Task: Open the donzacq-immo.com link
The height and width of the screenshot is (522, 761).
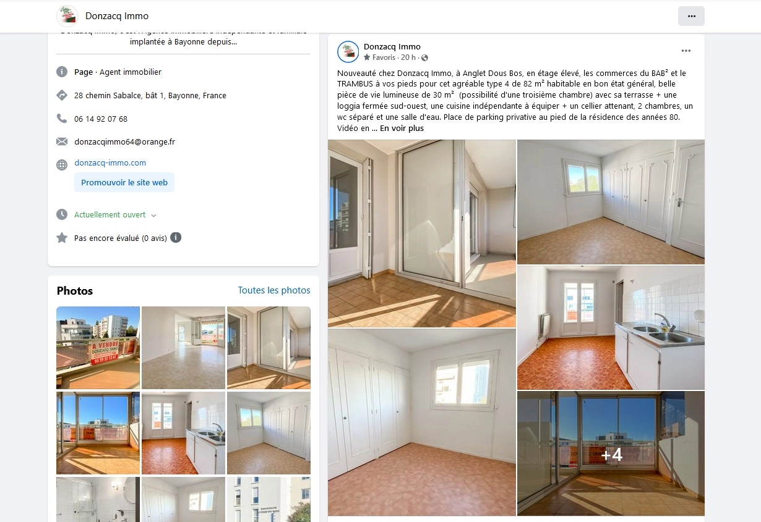Action: tap(110, 163)
